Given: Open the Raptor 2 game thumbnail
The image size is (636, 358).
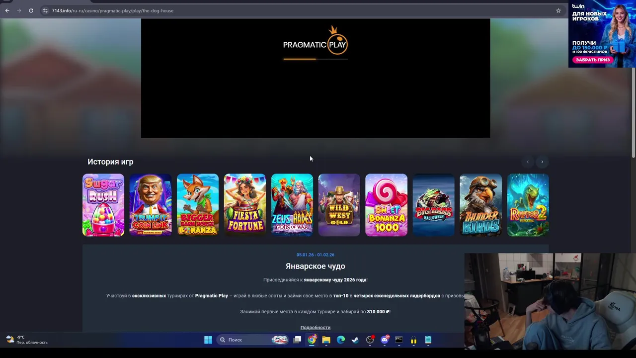Looking at the screenshot, I should pyautogui.click(x=528, y=205).
